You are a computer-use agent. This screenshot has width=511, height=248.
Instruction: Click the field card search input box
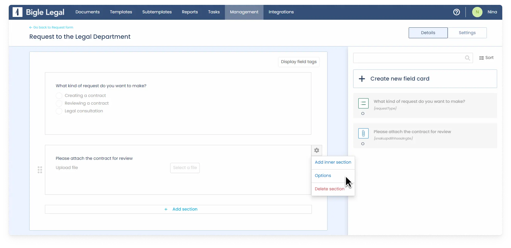click(x=409, y=58)
